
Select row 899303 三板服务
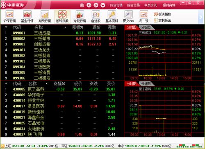tap(61, 61)
